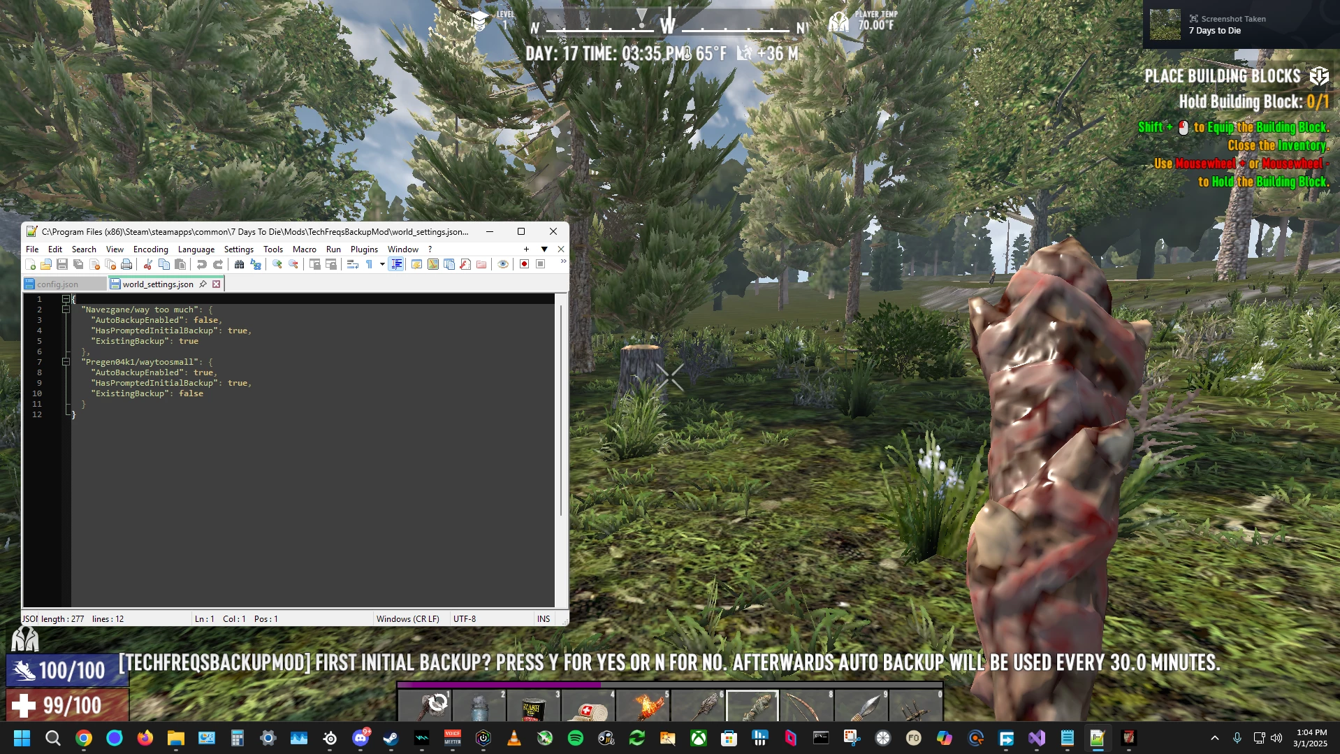The width and height of the screenshot is (1340, 754).
Task: Open the Language menu
Action: (196, 249)
